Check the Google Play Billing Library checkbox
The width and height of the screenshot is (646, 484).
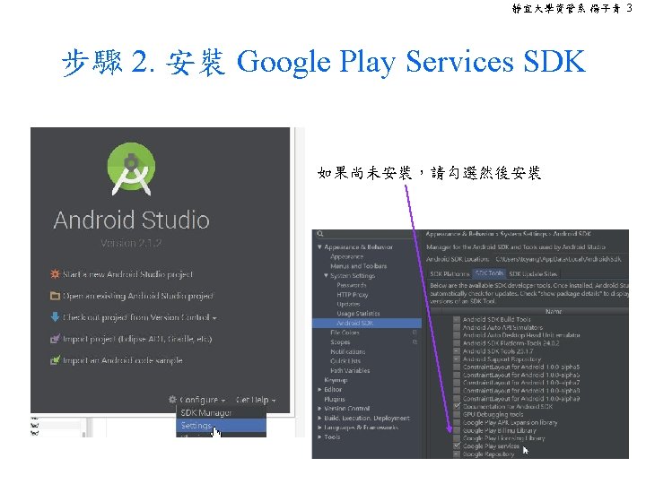(x=457, y=430)
